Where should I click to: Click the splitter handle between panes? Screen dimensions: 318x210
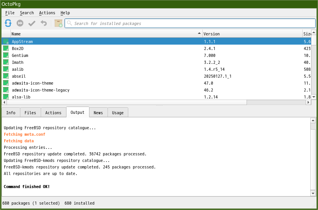click(159, 106)
